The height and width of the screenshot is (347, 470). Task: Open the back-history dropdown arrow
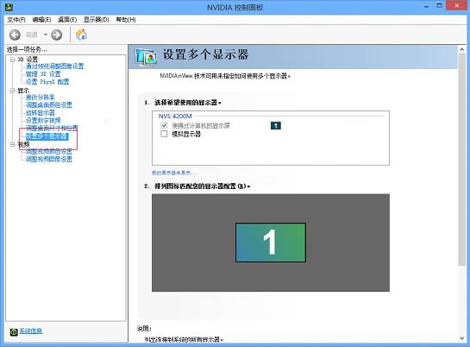46,35
